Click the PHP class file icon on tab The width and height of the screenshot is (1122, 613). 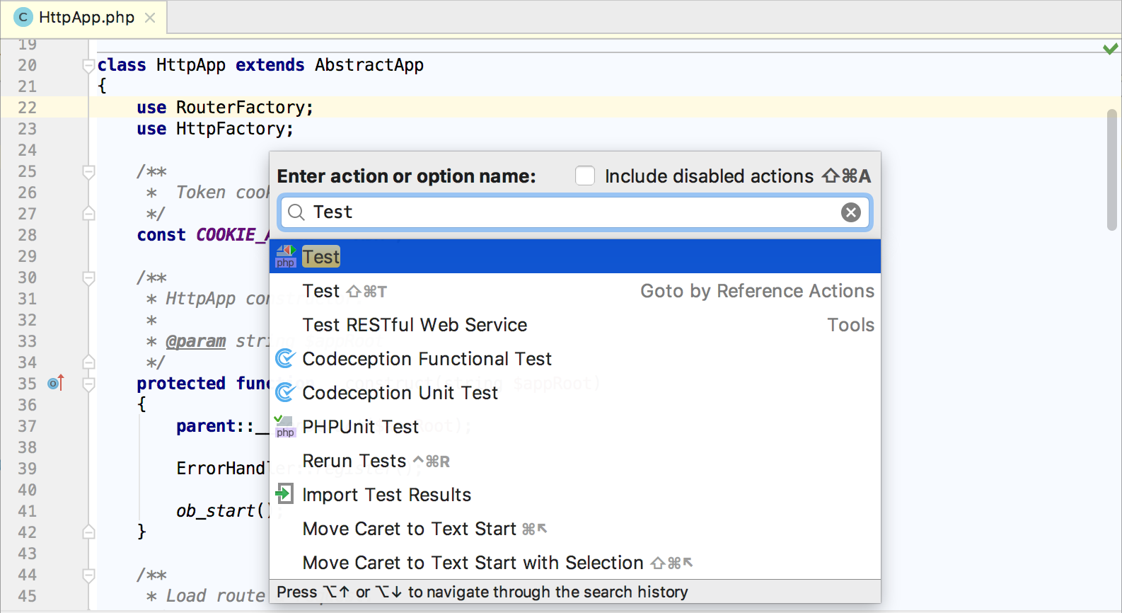tap(23, 18)
